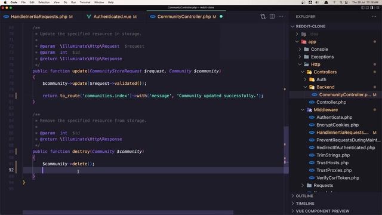Click the Controllers folder icon
Image resolution: width=382 pixels, height=215 pixels.
309,72
